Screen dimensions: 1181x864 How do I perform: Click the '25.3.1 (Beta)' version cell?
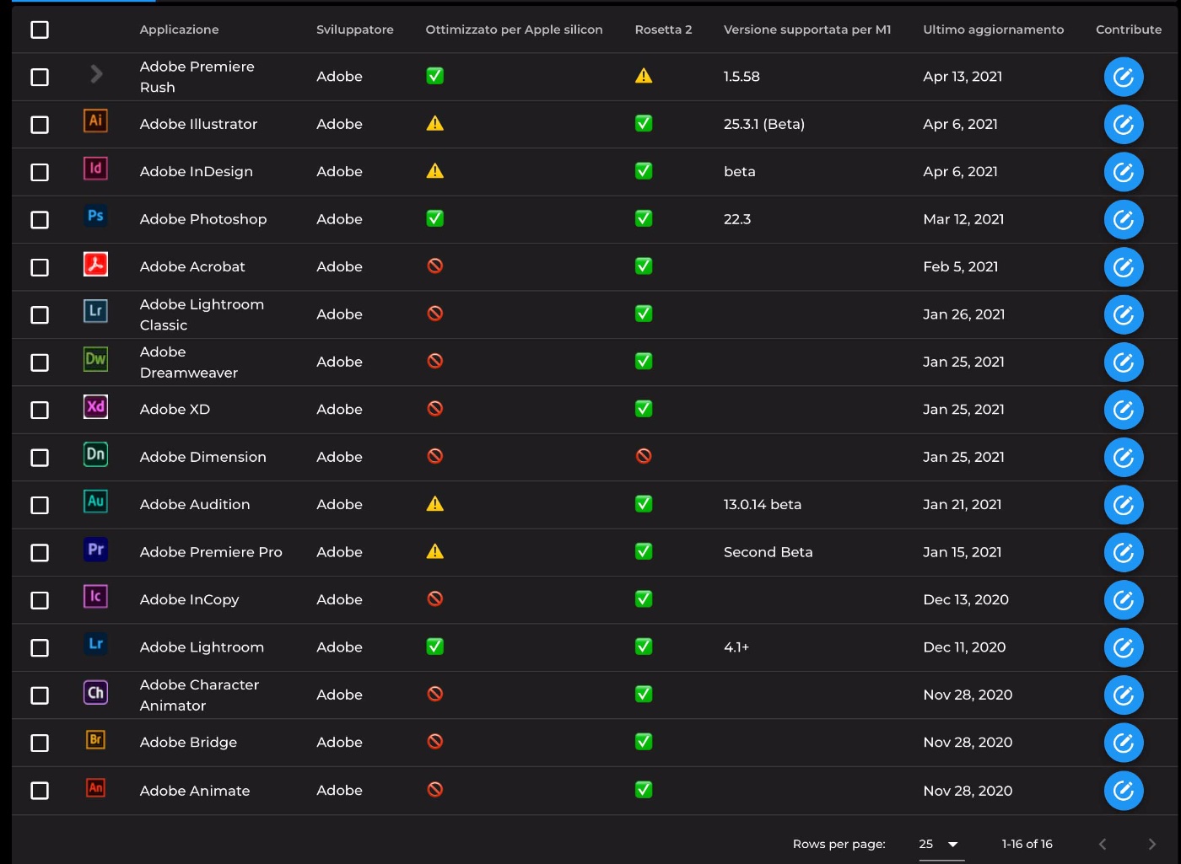764,124
